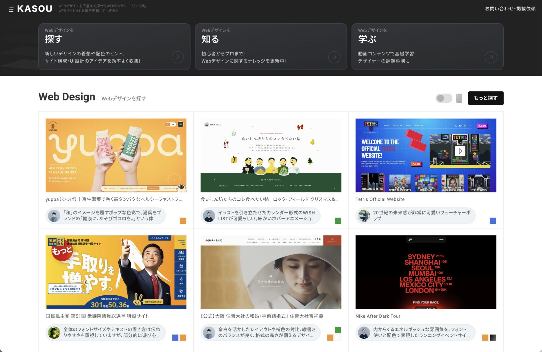
Task: Click reviewer avatar on Nike comment
Action: coord(364,333)
